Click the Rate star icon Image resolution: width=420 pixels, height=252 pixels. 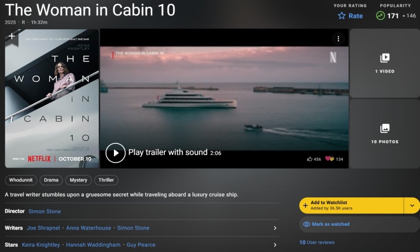pyautogui.click(x=342, y=16)
